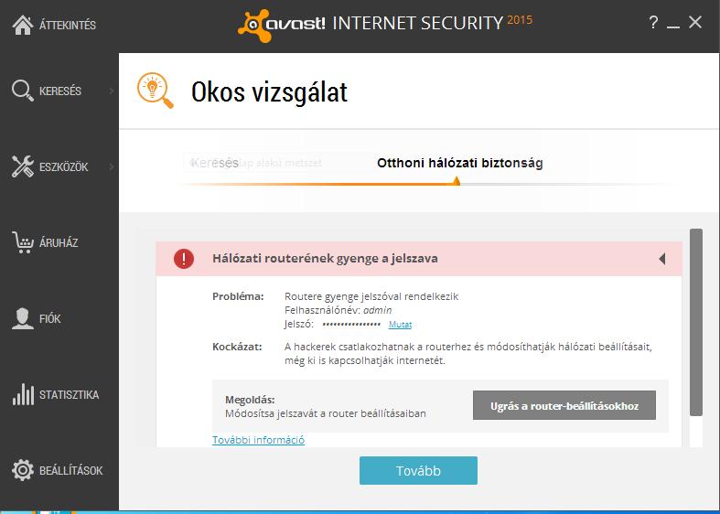Reveal password with the Mutat link
The height and width of the screenshot is (514, 720).
coord(399,325)
